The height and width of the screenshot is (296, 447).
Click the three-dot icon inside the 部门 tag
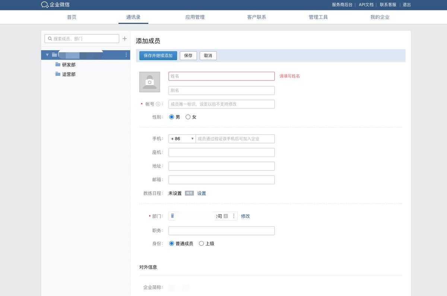(234, 216)
